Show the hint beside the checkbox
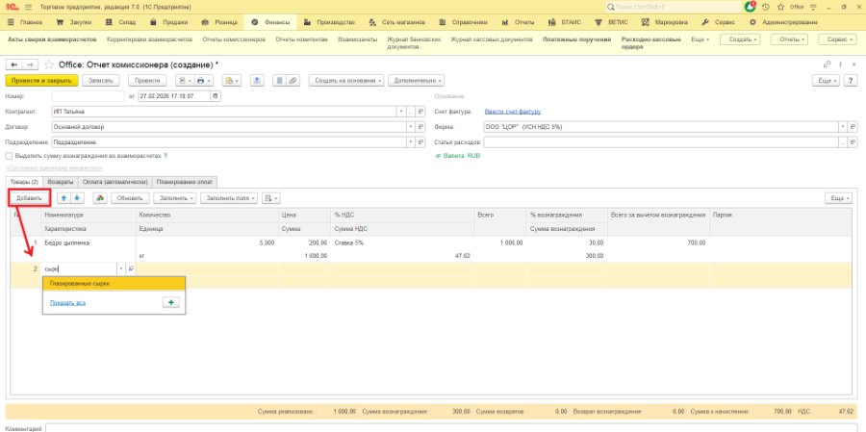Screen dimensions: 866x432 (x=166, y=156)
